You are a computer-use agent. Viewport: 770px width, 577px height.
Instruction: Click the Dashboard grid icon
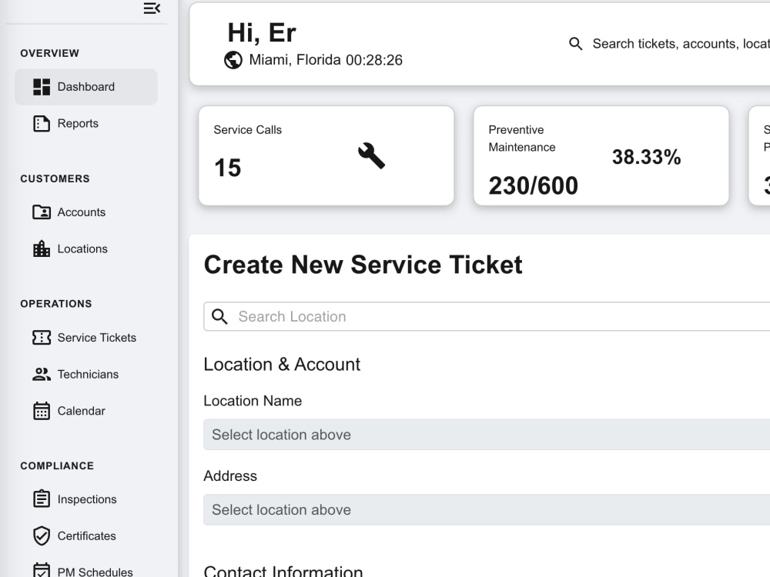(42, 87)
